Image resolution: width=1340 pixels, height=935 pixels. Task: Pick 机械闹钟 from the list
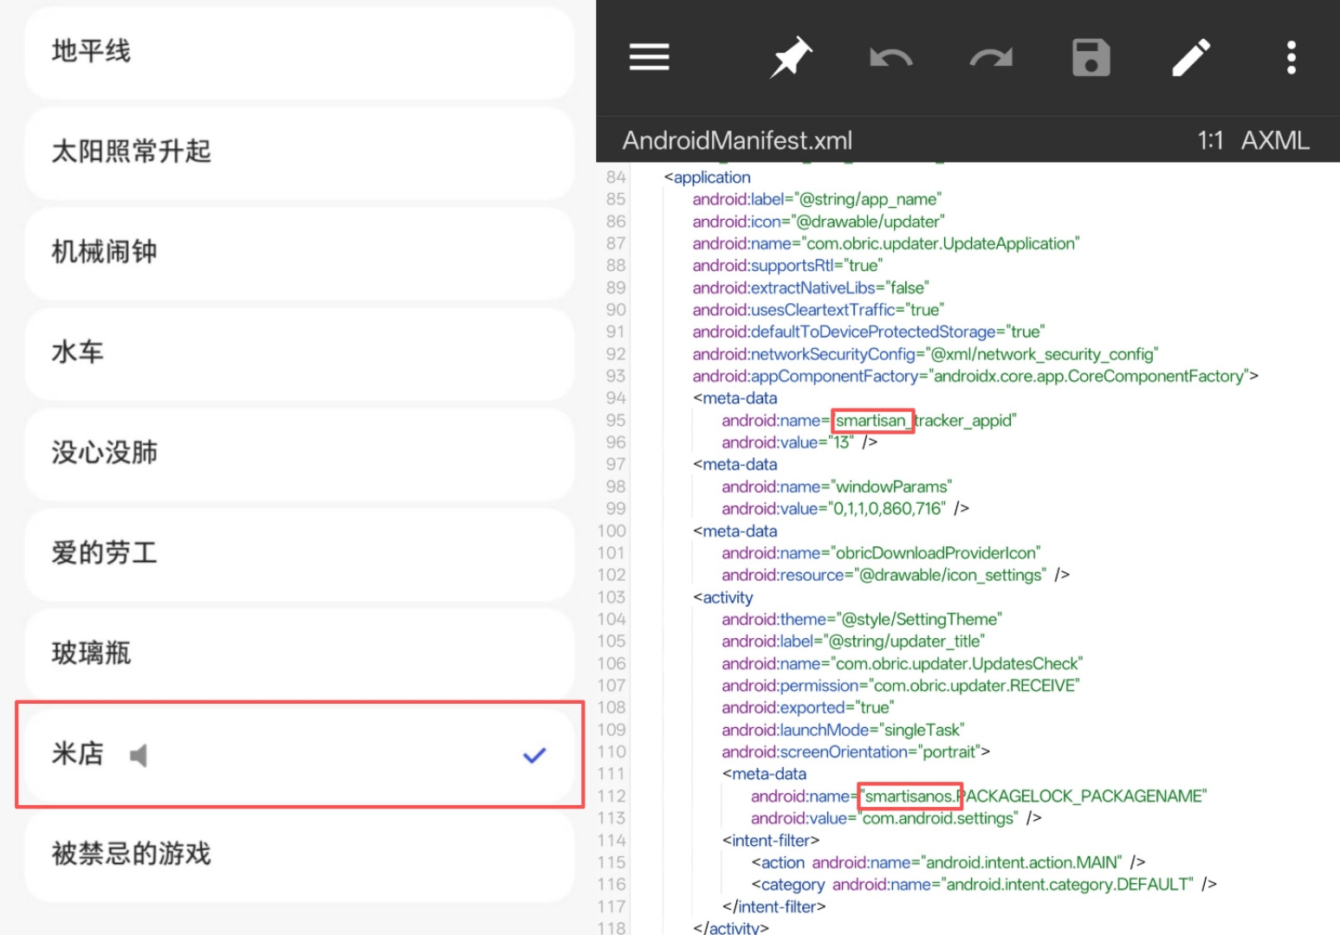[x=299, y=253]
